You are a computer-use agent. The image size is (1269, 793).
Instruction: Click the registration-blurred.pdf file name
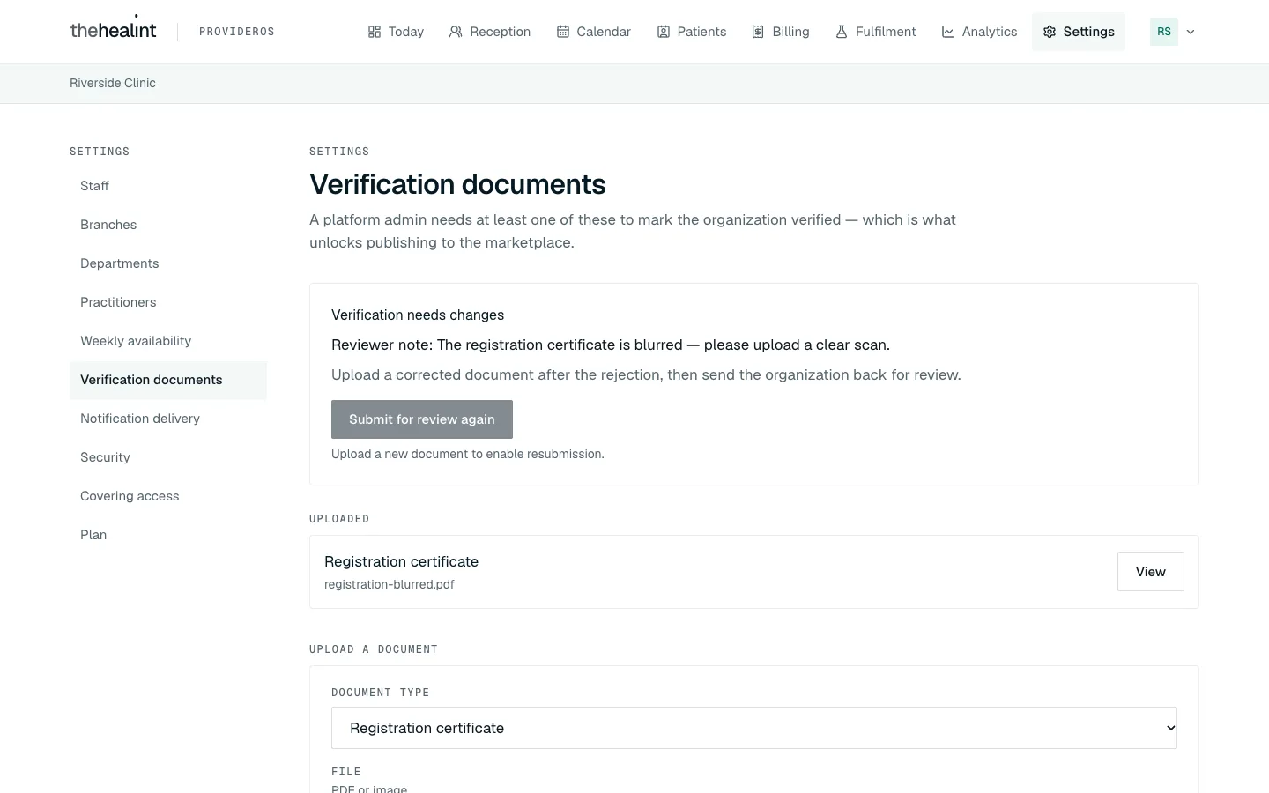(x=390, y=584)
